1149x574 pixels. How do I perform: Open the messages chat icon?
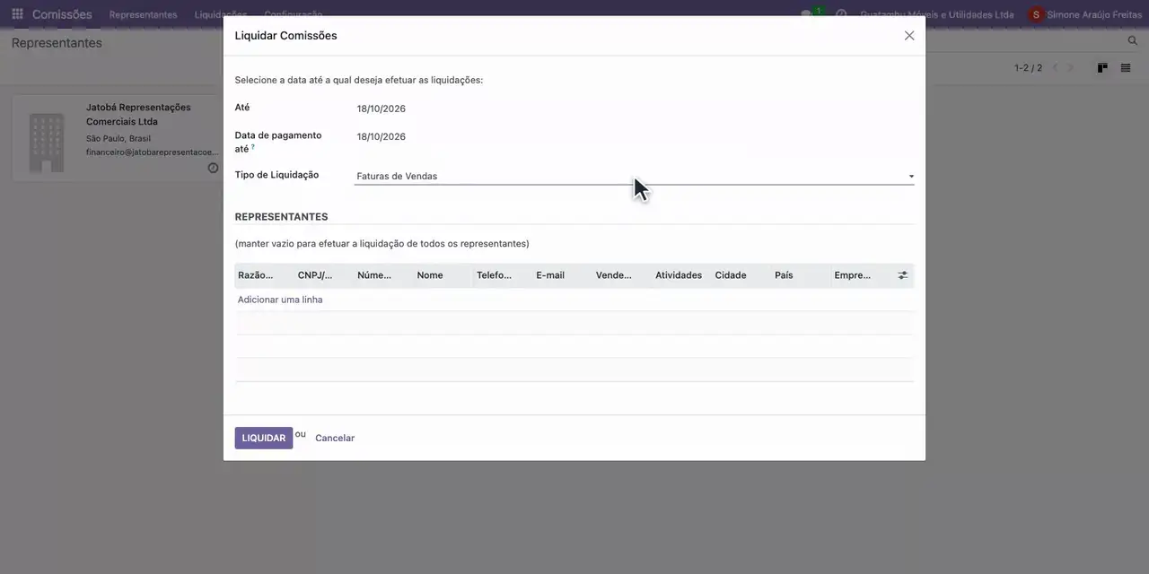(807, 14)
